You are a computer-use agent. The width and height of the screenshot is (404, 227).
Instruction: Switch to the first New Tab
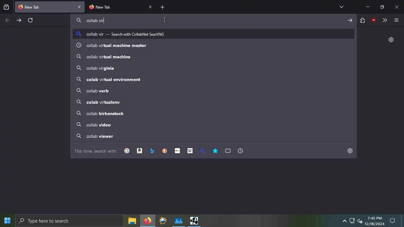[x=50, y=7]
